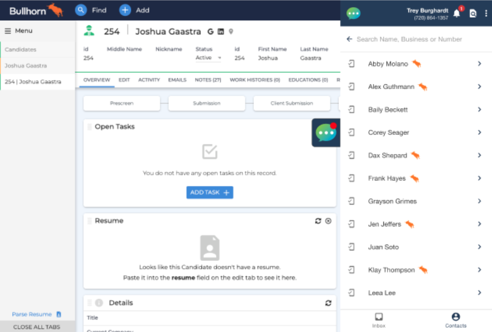Viewport: 492px width, 332px height.
Task: Refresh the Resume panel
Action: (x=318, y=221)
